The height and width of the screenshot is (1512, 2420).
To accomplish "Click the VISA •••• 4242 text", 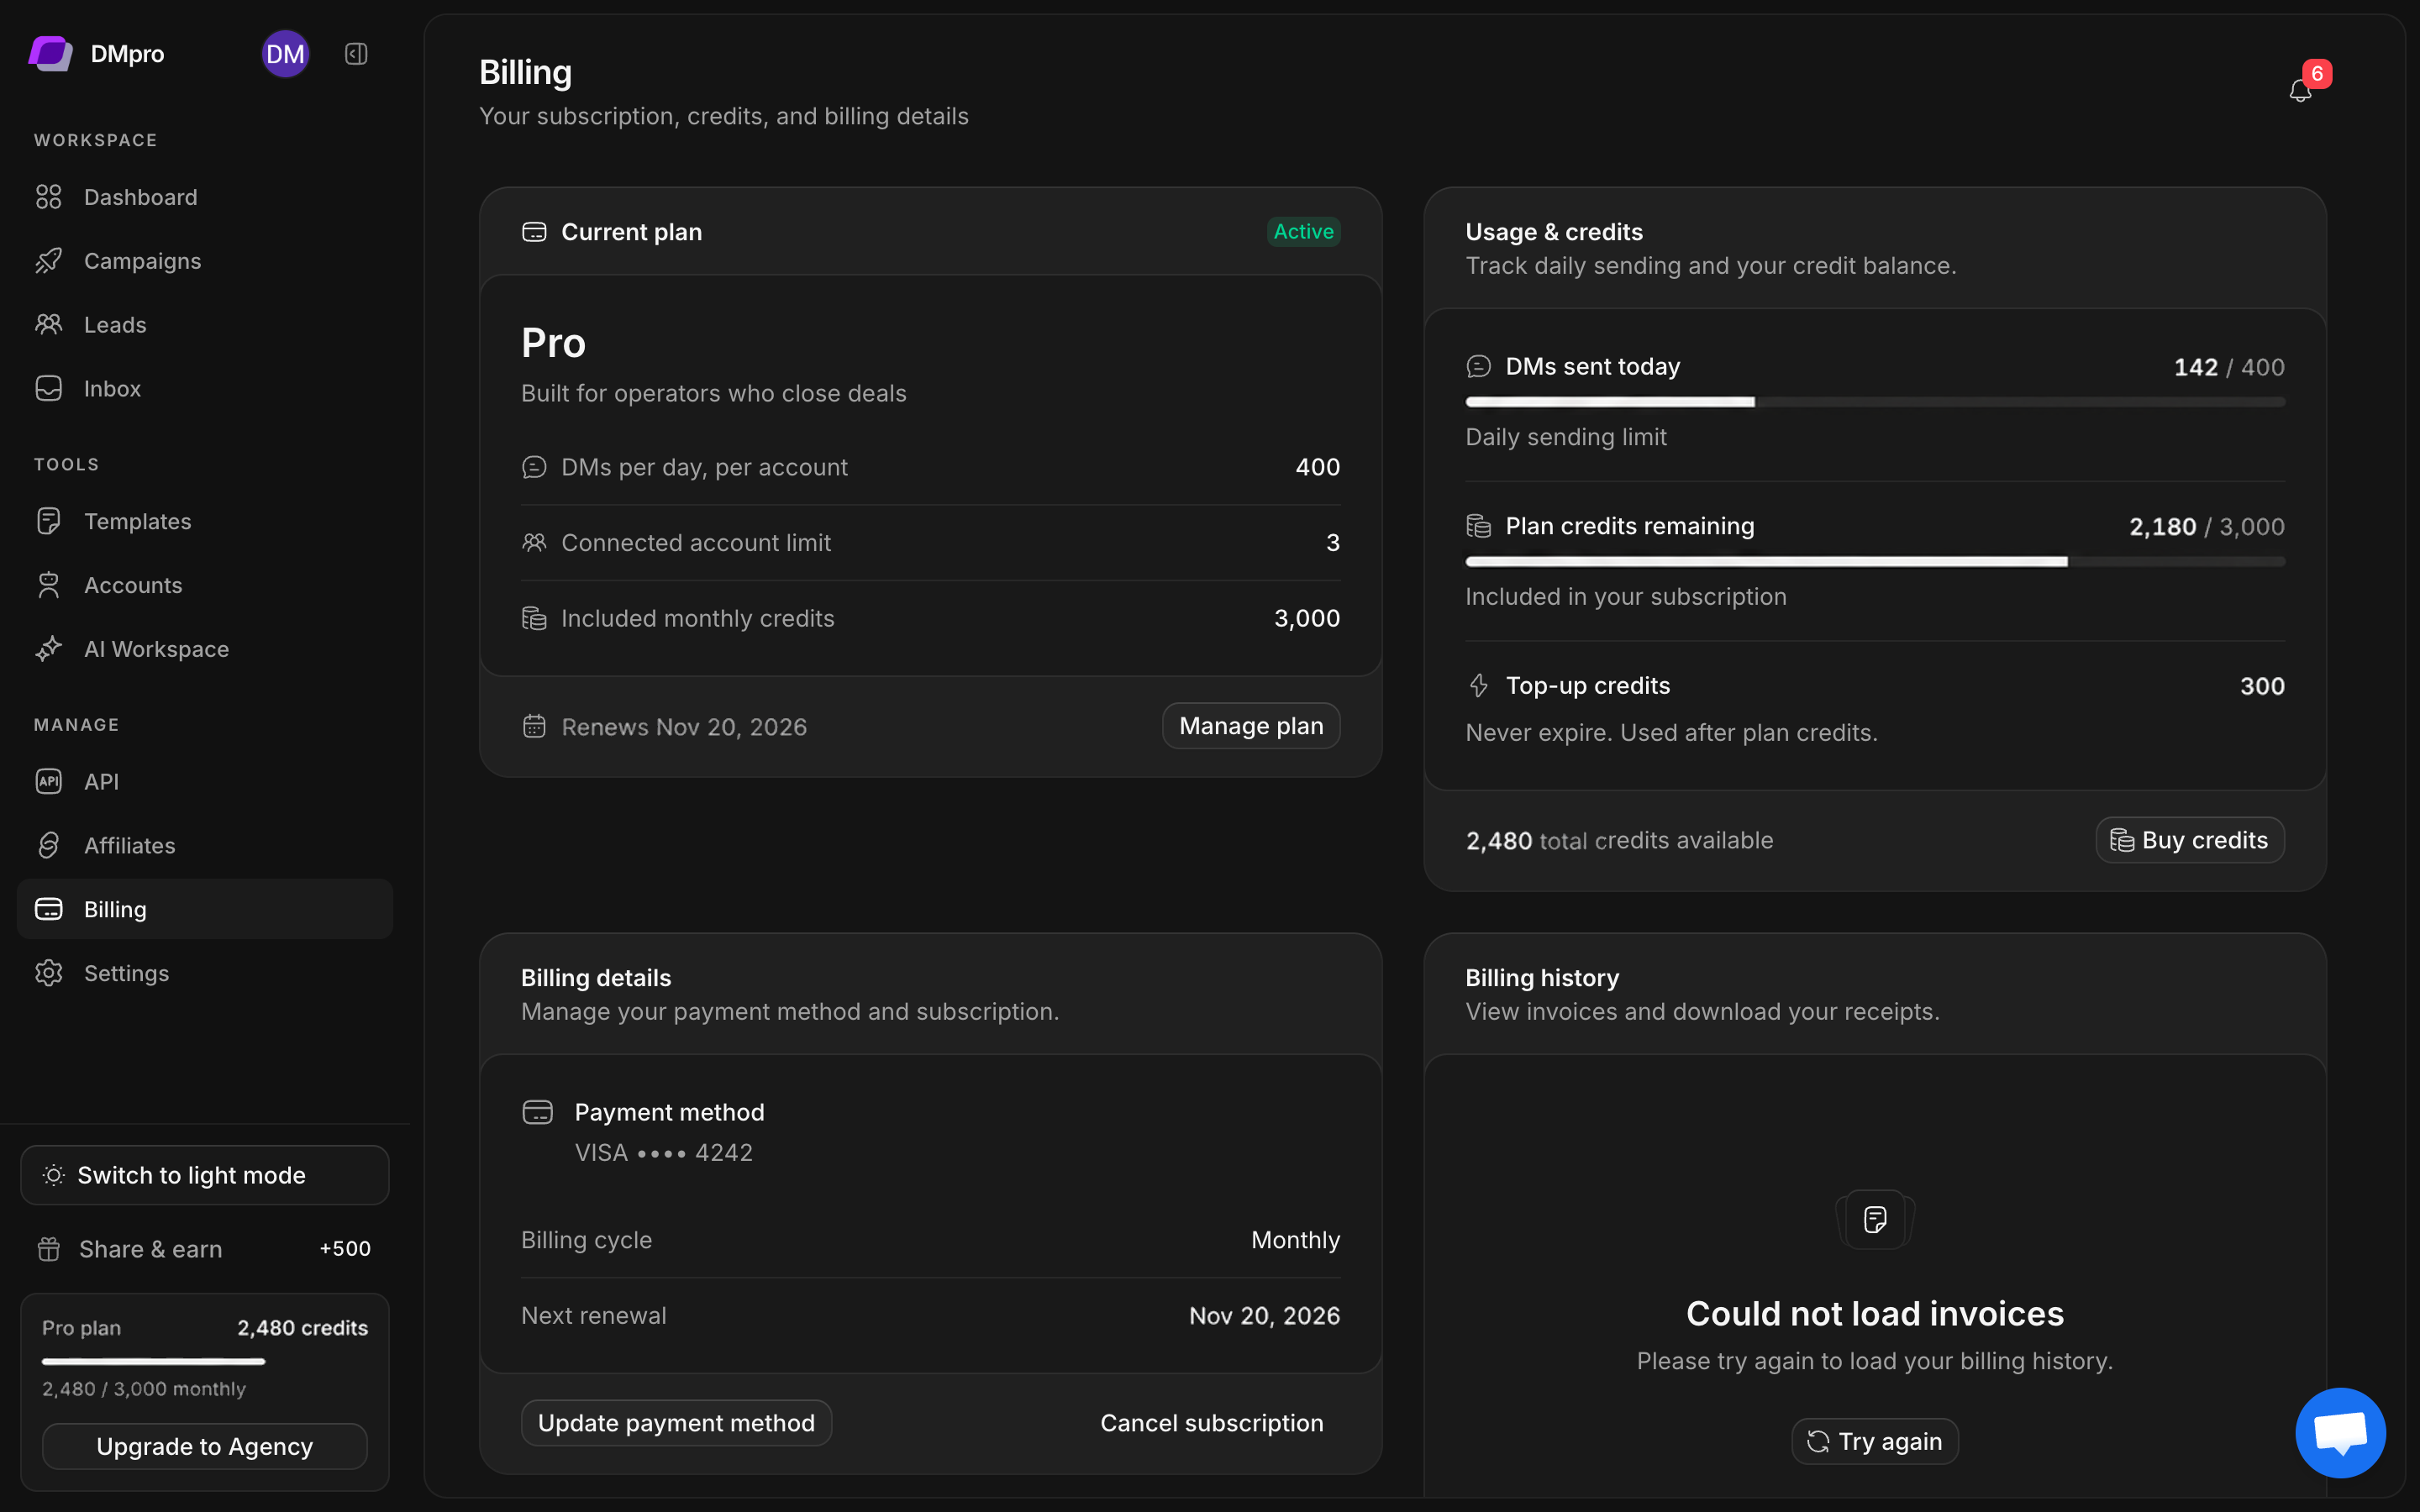I will click(x=664, y=1153).
